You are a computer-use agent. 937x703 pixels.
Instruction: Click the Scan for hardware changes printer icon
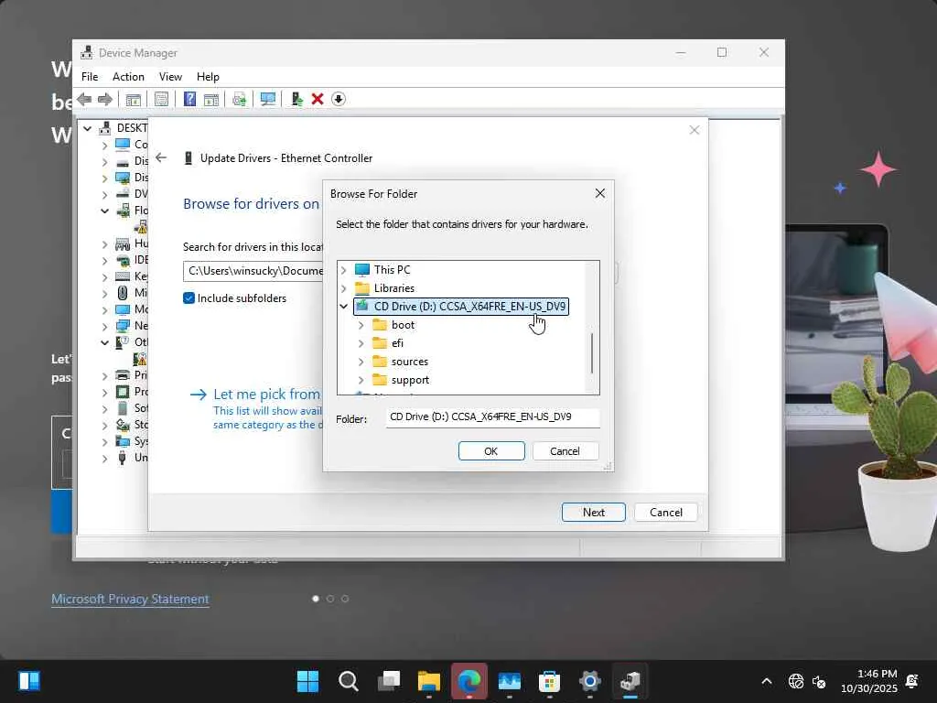[x=239, y=99]
